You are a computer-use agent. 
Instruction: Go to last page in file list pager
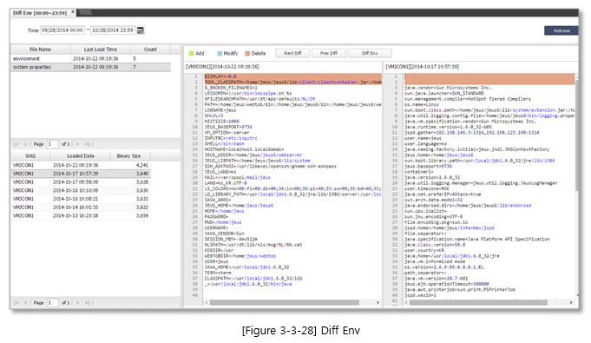(x=88, y=144)
